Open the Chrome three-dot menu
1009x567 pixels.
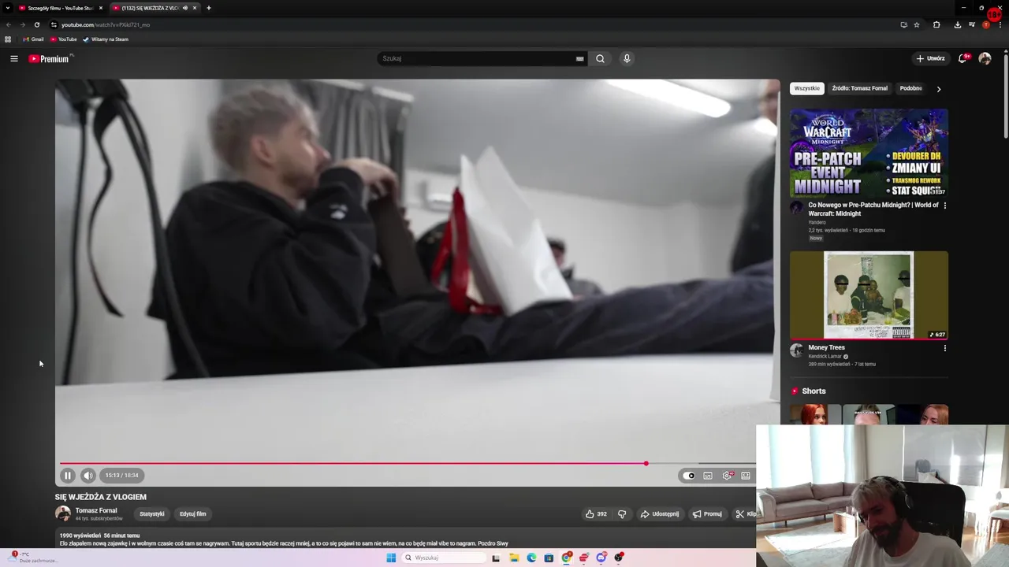pos(1001,24)
